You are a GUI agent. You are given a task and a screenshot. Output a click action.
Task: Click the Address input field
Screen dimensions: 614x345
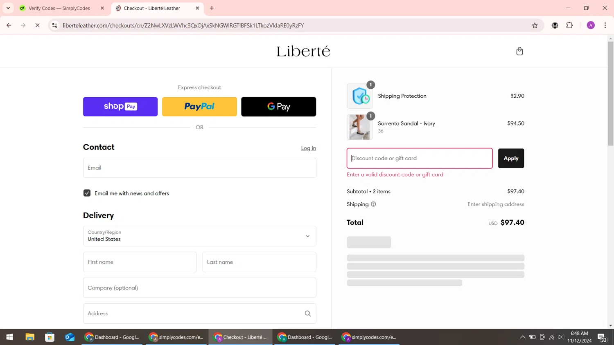(x=199, y=314)
